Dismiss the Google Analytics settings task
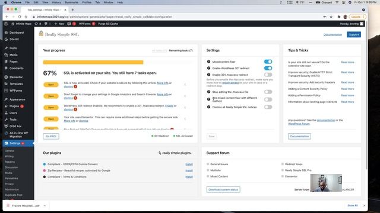380x213 pixels. coord(68,98)
